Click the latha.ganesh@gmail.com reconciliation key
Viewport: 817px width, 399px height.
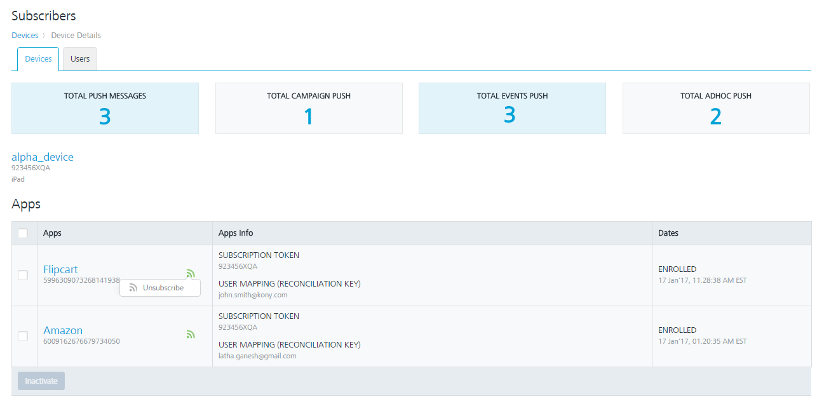(257, 356)
